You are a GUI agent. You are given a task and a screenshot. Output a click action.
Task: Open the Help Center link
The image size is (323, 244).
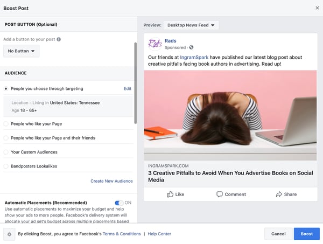click(159, 234)
